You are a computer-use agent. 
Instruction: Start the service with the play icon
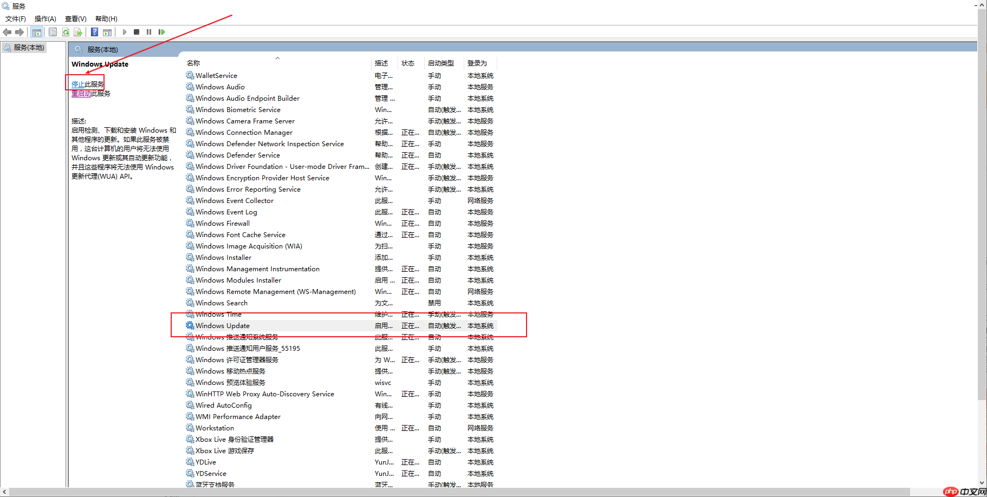(124, 32)
